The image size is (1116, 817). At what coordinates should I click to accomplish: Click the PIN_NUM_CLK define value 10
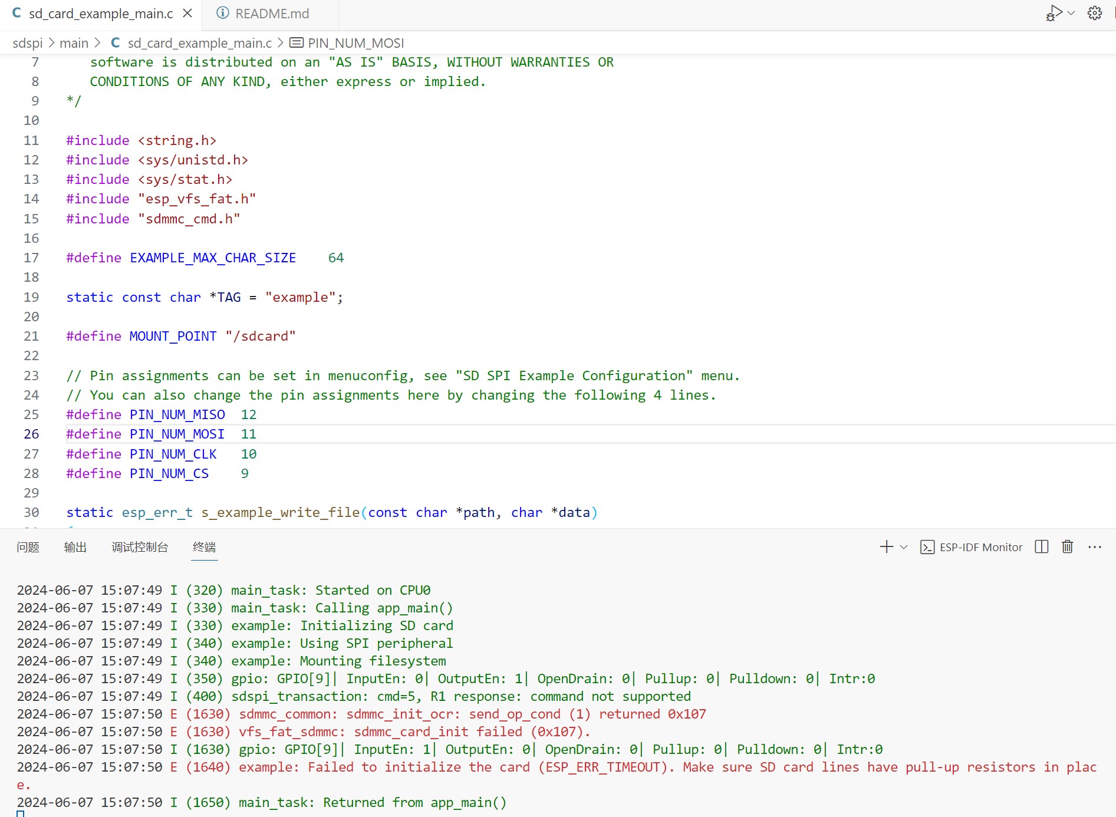pyautogui.click(x=249, y=454)
